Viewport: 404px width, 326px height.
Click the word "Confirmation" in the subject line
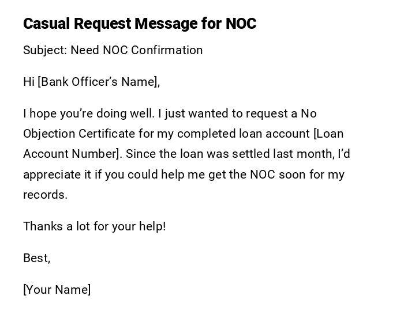[167, 50]
